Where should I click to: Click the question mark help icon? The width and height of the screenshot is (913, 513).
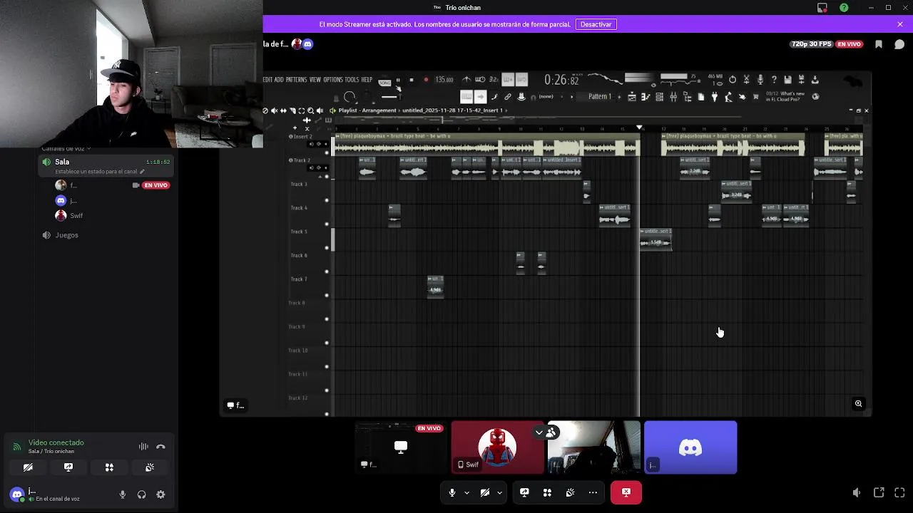774,79
